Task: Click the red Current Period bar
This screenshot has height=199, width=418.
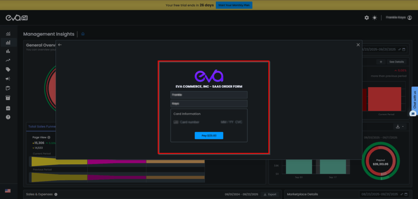Action: 385,99
